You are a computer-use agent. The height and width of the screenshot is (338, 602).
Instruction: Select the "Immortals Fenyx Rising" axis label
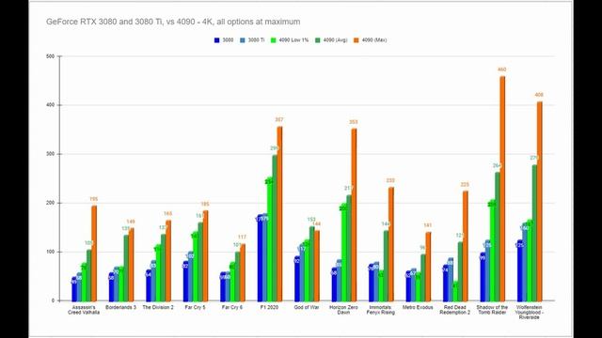380,310
